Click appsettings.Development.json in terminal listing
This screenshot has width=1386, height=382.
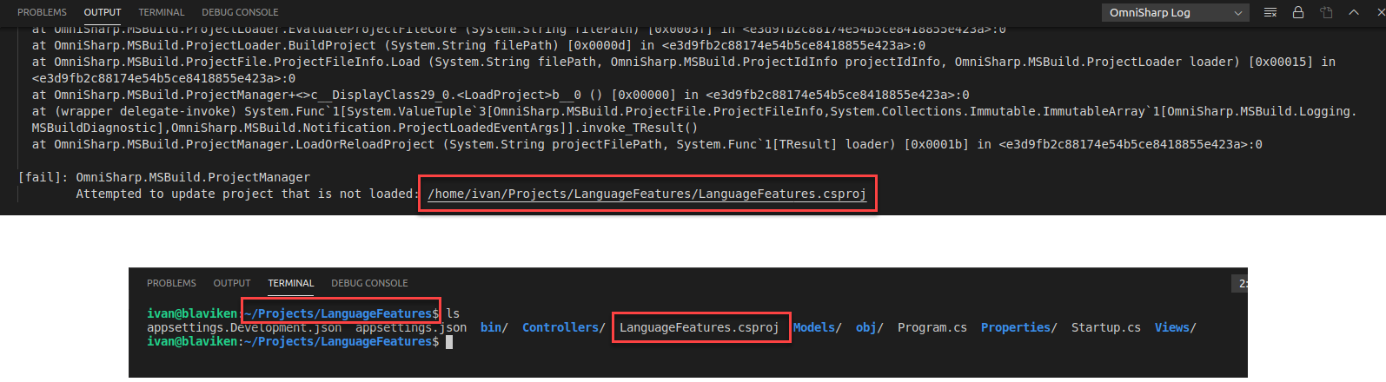(244, 327)
